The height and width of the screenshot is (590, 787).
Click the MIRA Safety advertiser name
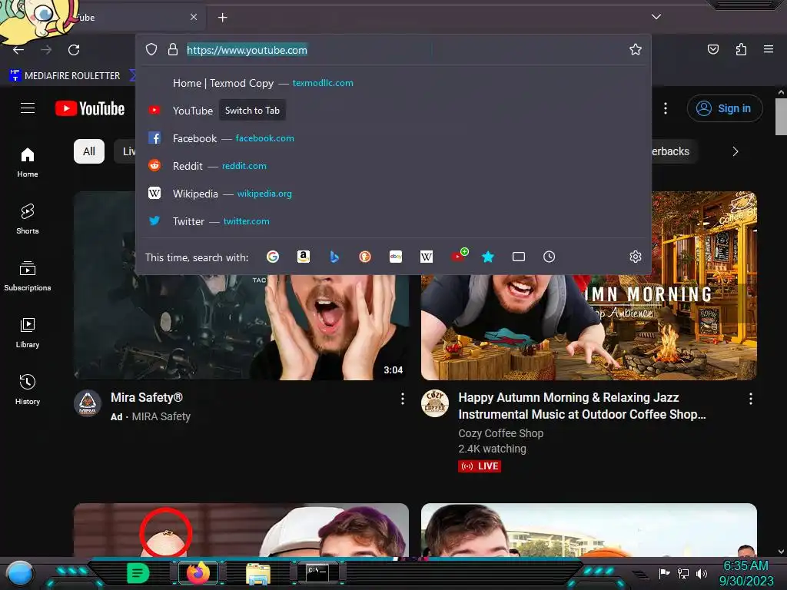[161, 416]
